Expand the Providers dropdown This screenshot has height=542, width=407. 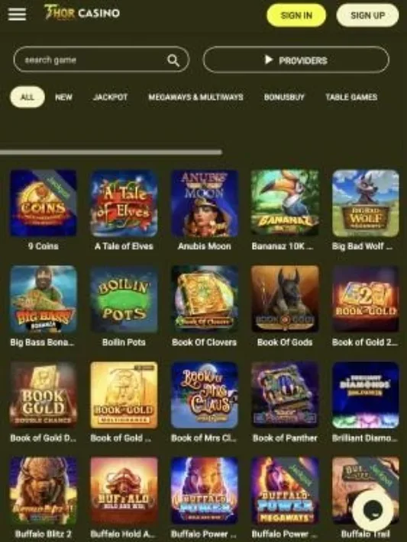tap(296, 60)
